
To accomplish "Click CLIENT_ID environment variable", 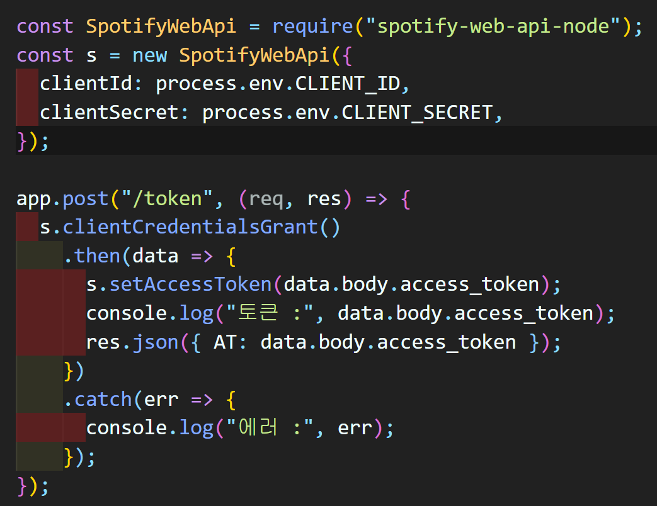I will [x=348, y=84].
